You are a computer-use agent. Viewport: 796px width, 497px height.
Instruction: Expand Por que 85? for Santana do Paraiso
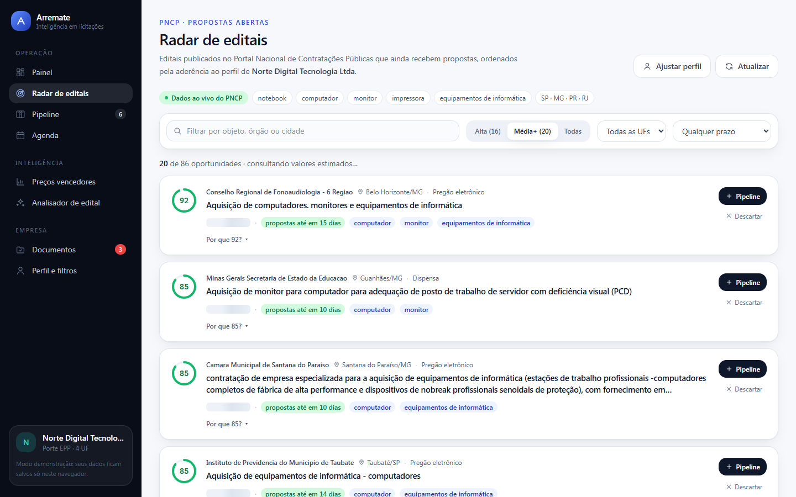[227, 424]
